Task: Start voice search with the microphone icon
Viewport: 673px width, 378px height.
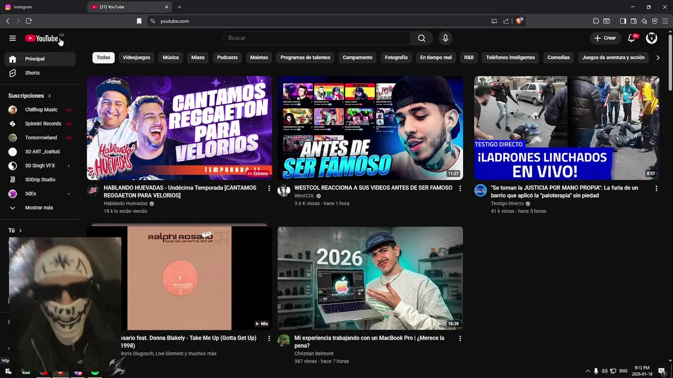Action: coord(445,38)
